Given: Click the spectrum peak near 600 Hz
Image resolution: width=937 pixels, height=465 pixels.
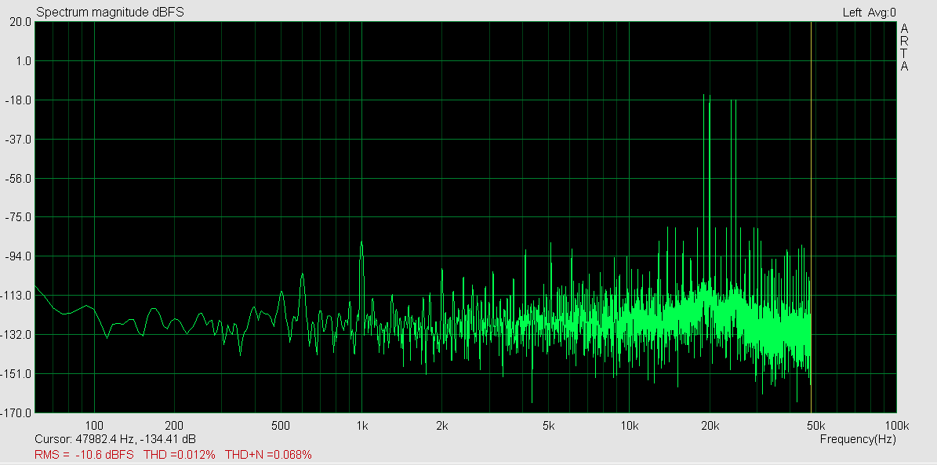Looking at the screenshot, I should tap(303, 275).
